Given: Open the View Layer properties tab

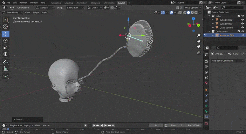Looking at the screenshot, I should point(206,72).
